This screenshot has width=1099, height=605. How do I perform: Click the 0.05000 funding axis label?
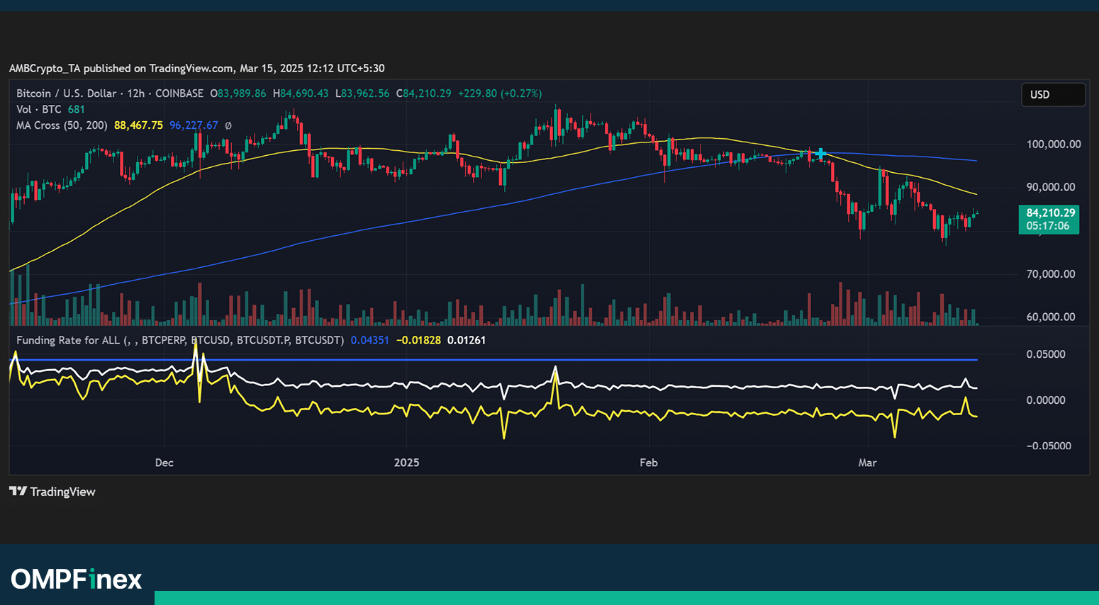tap(1046, 355)
